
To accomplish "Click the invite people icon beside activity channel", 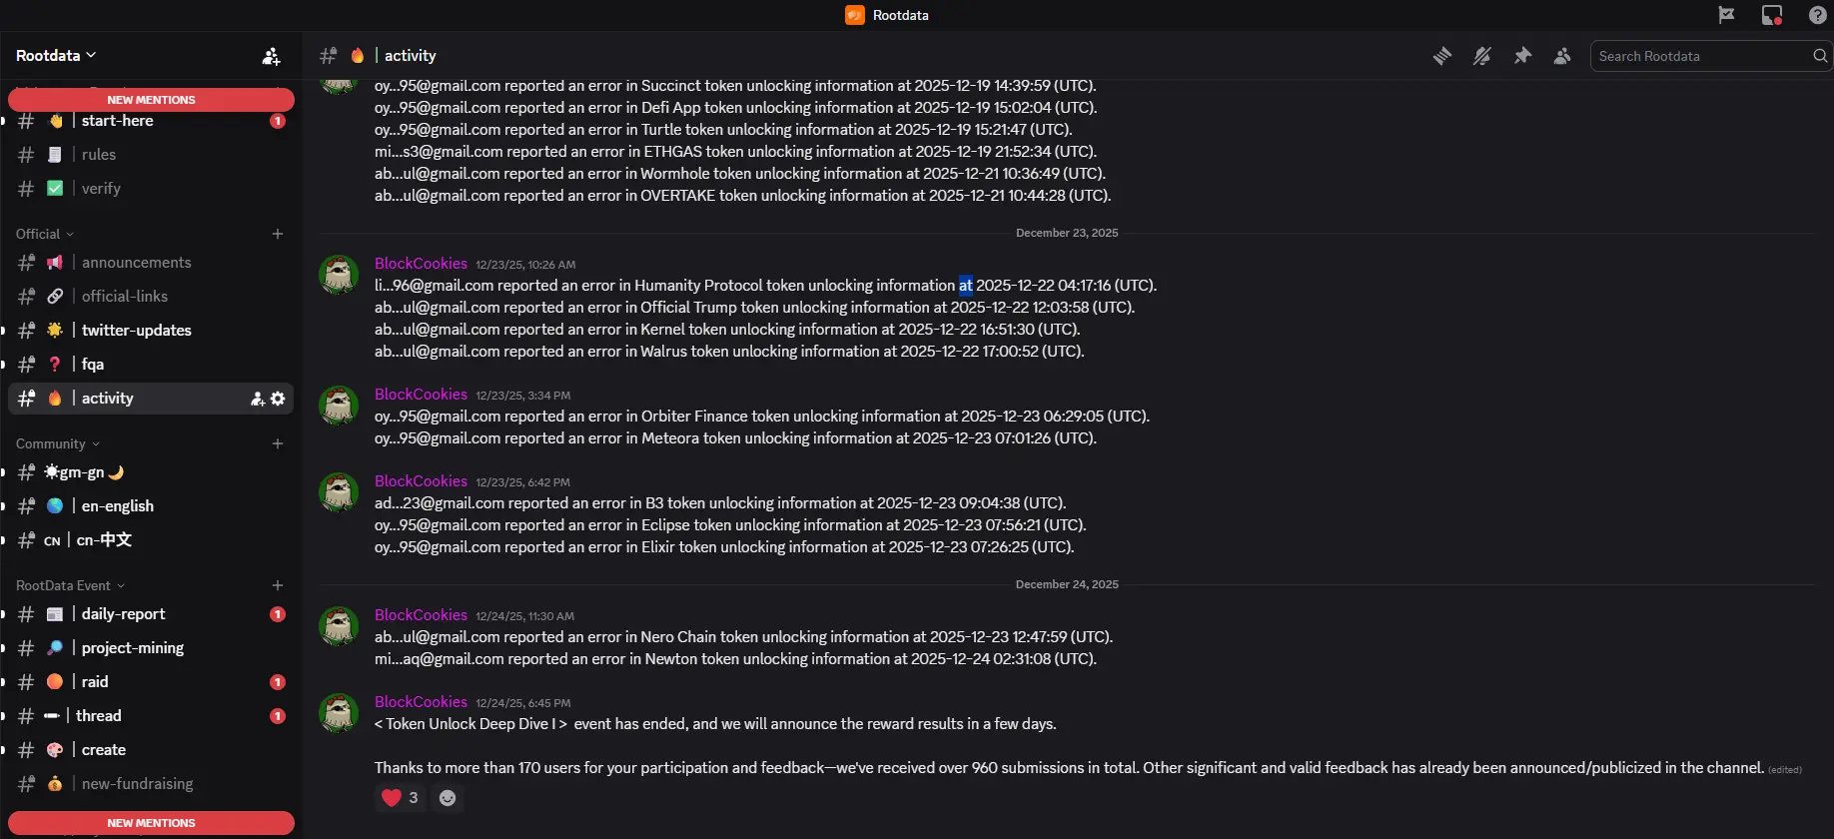I will coord(258,398).
